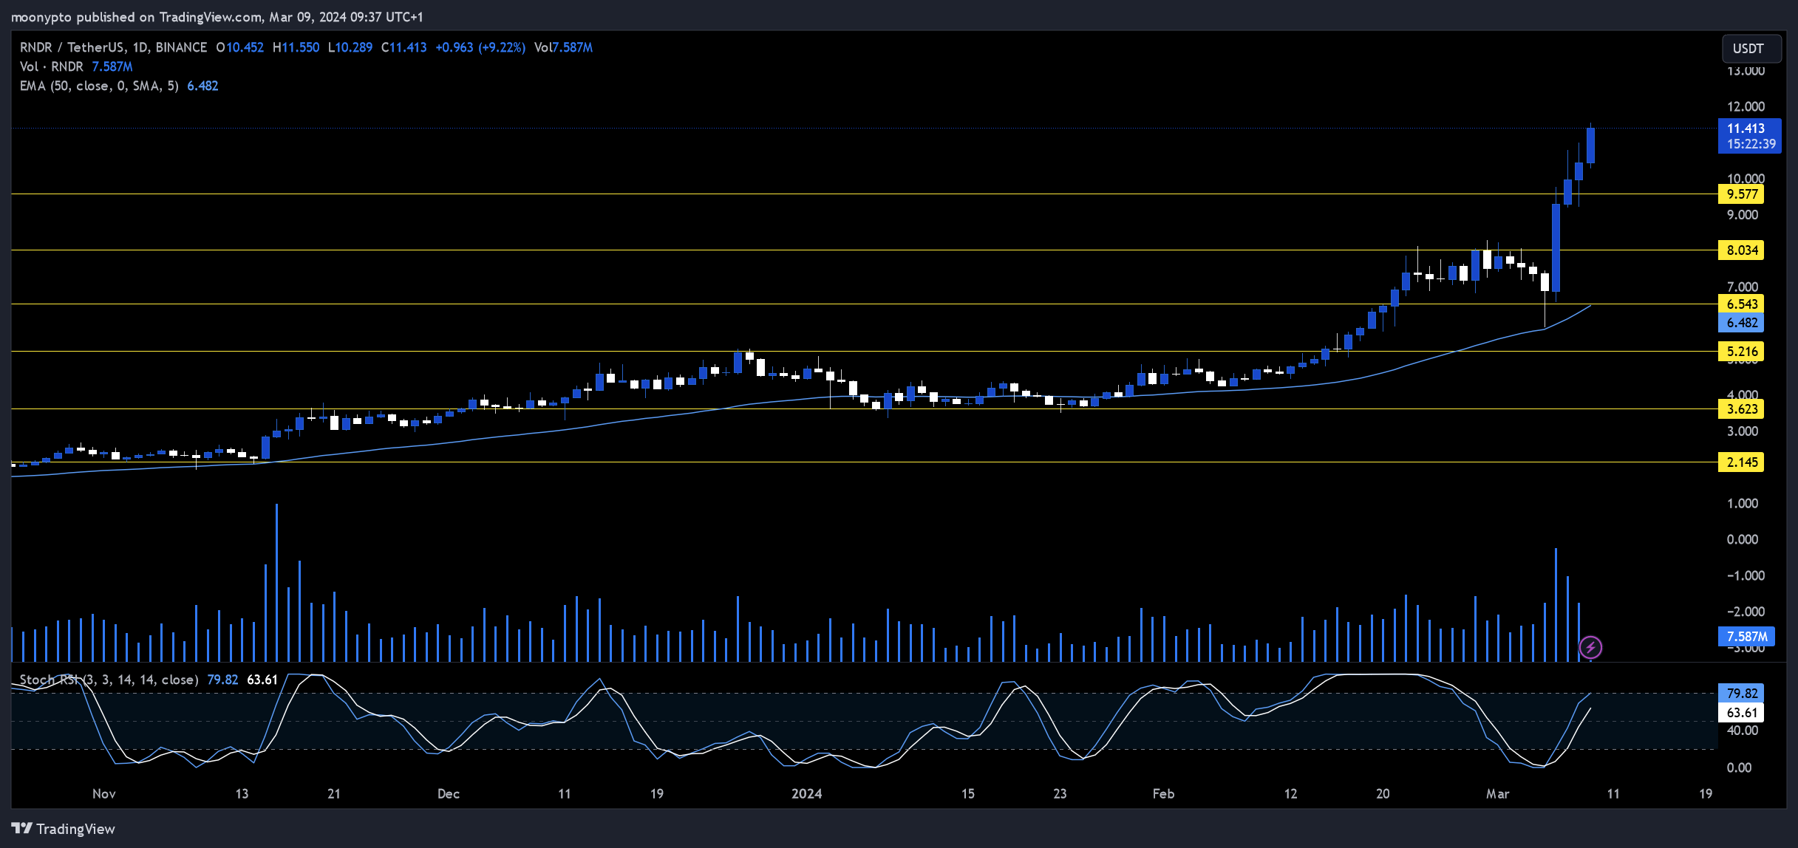The image size is (1798, 848).
Task: Click the tallest volume bar in mid-November
Action: (x=276, y=582)
